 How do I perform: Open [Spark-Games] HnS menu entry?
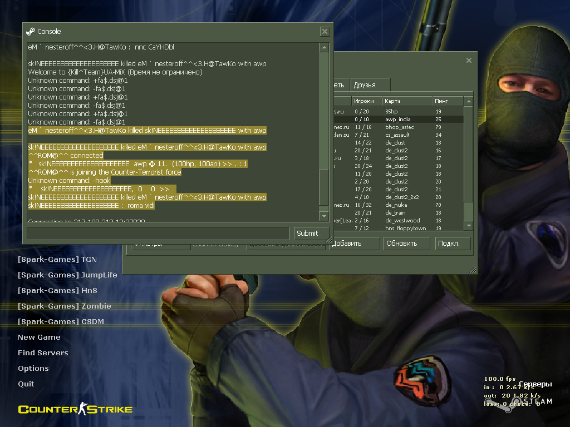57,290
